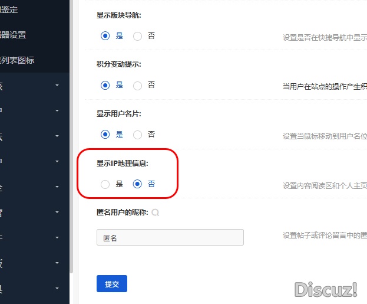Expand the topmost collapsible sidebar section
367x304 pixels.
[x=29, y=86]
